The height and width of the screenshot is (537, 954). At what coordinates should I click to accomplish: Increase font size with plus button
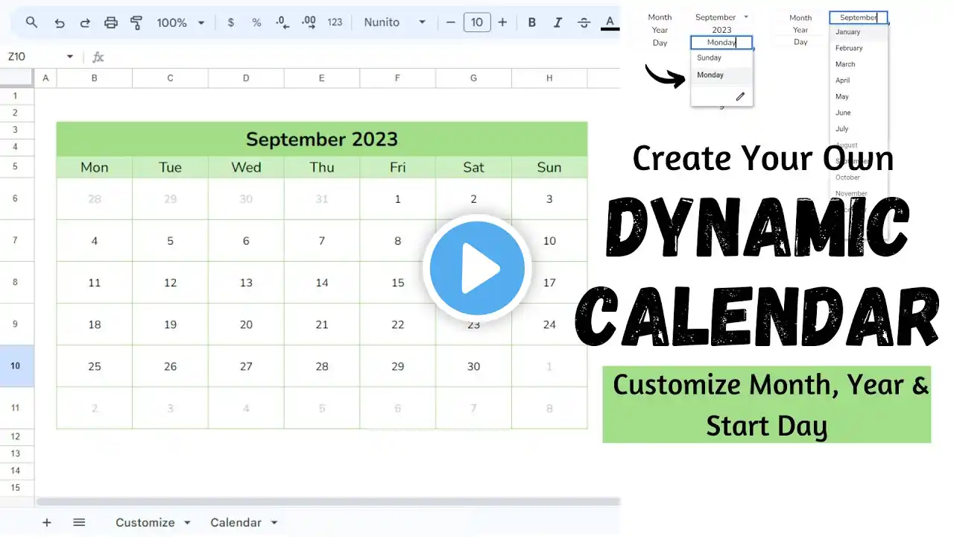point(502,22)
